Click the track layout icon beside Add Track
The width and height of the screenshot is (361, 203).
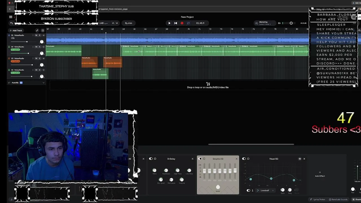coord(43,30)
